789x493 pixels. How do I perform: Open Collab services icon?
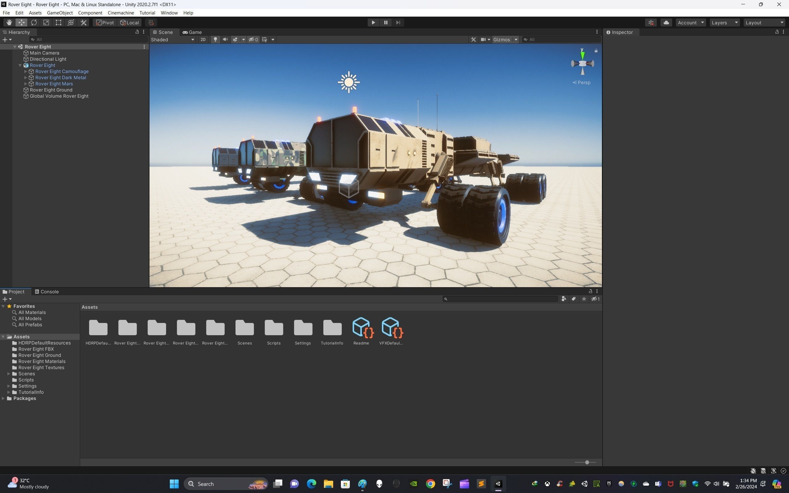pyautogui.click(x=651, y=22)
